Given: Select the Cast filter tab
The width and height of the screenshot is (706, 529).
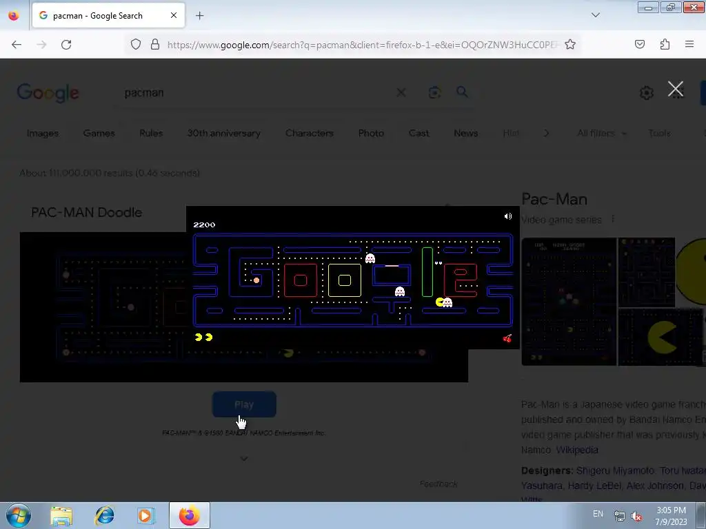Looking at the screenshot, I should [418, 133].
